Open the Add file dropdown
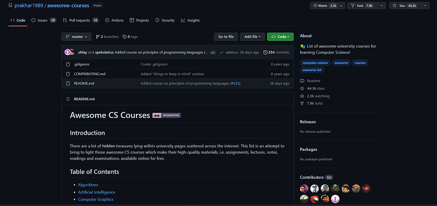The height and width of the screenshot is (206, 437). pos(252,36)
